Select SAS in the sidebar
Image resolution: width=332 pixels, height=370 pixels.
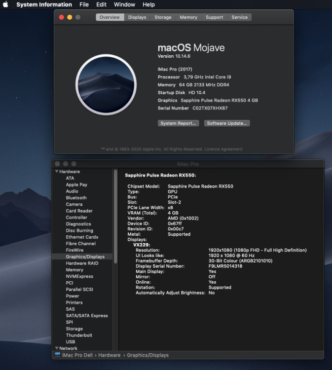[x=71, y=309]
